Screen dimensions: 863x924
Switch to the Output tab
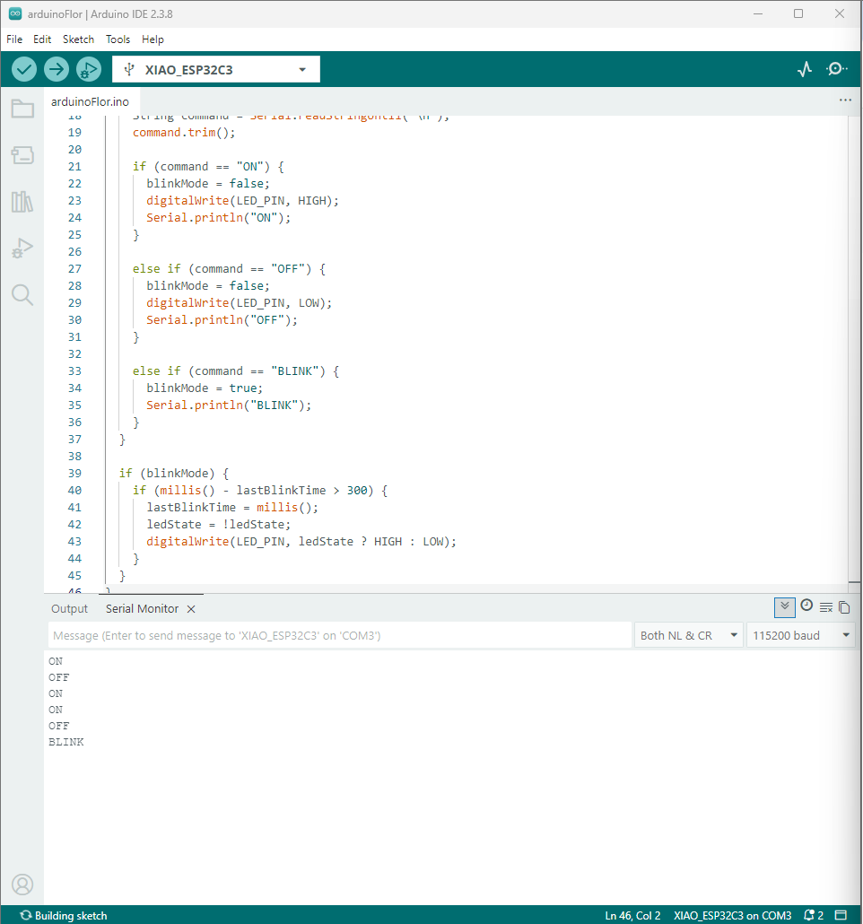pos(69,609)
